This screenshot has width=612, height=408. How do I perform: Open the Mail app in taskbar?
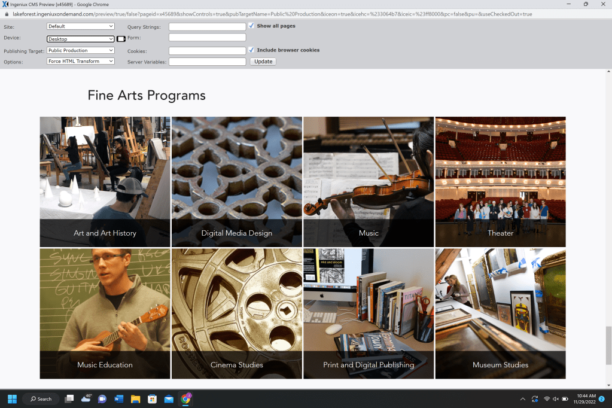point(169,399)
